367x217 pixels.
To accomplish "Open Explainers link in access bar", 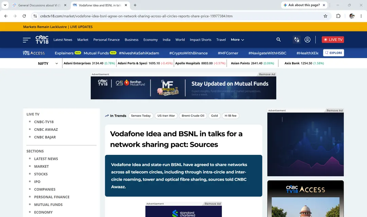I will tap(64, 53).
